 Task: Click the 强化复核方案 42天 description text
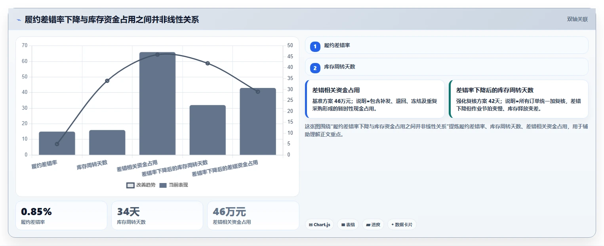518,105
